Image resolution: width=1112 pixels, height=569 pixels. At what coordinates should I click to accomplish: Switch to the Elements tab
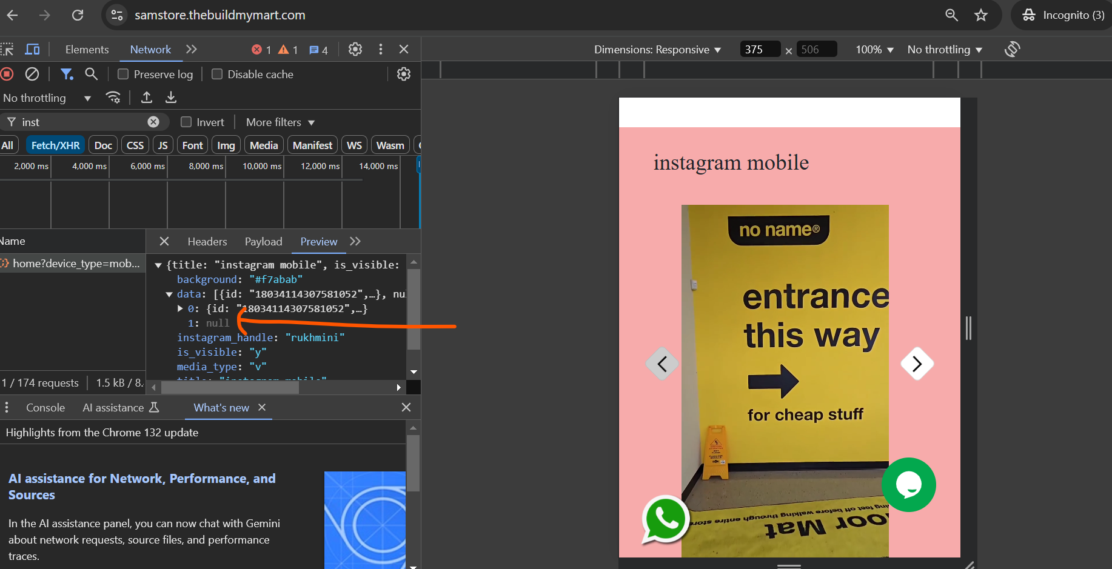click(87, 50)
